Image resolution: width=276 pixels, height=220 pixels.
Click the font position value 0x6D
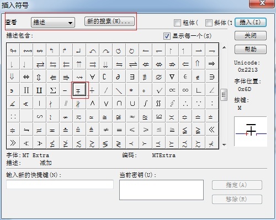245,89
